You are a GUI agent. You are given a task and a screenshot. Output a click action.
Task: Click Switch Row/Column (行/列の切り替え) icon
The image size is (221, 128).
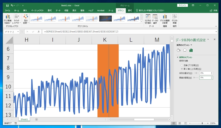[148, 19]
